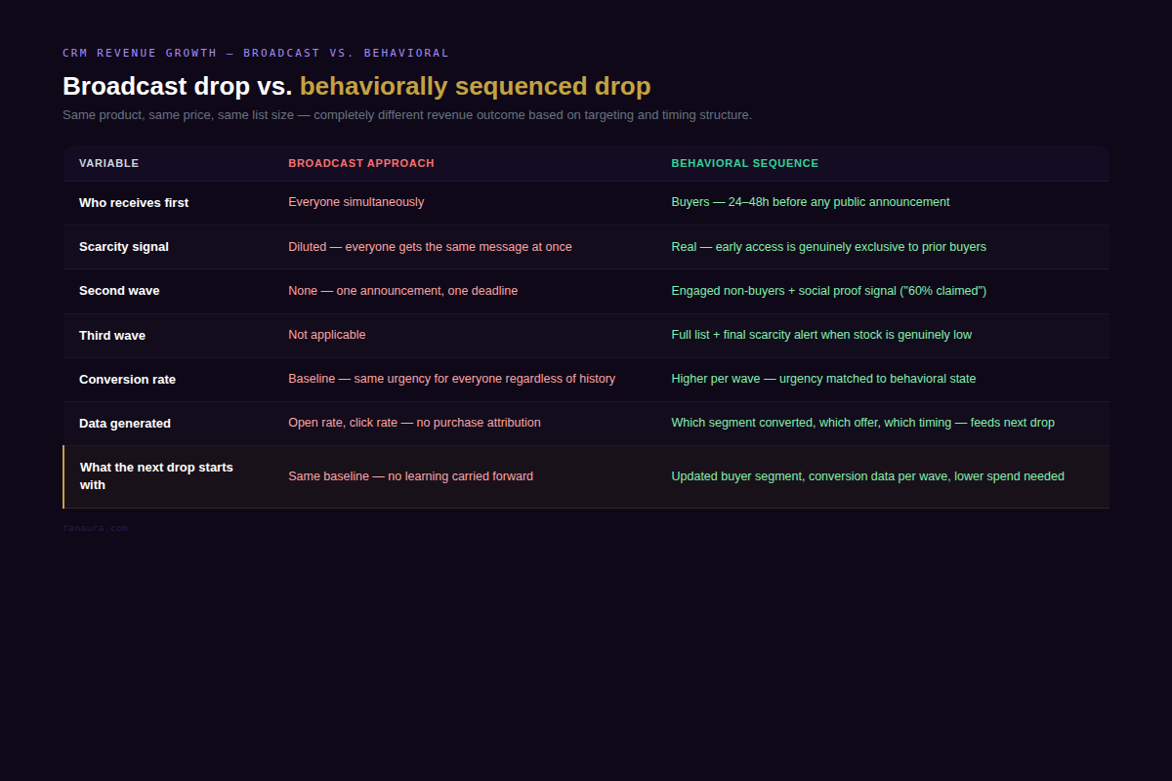
Task: Click the 'Not applicable' cell
Action: click(x=327, y=335)
